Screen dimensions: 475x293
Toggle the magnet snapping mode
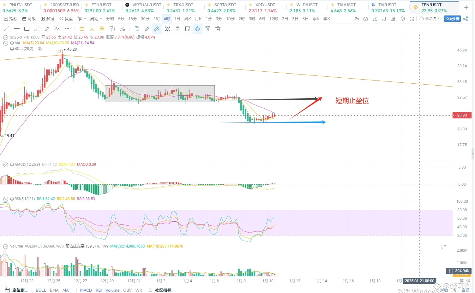coord(197,29)
